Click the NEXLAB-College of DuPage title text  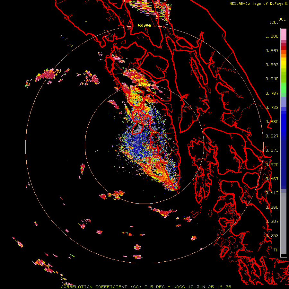[256, 4]
